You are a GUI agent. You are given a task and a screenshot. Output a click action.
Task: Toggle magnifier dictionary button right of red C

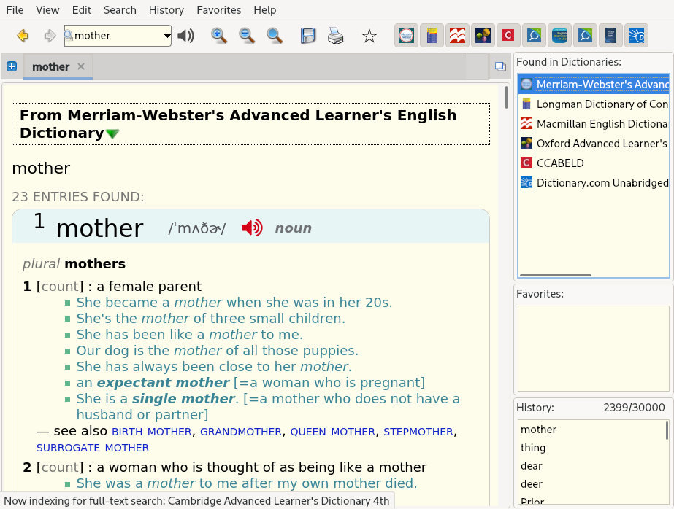point(534,36)
